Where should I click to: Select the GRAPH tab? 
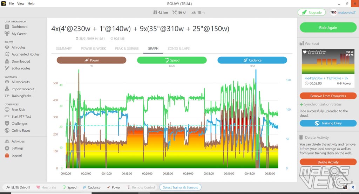pyautogui.click(x=153, y=48)
